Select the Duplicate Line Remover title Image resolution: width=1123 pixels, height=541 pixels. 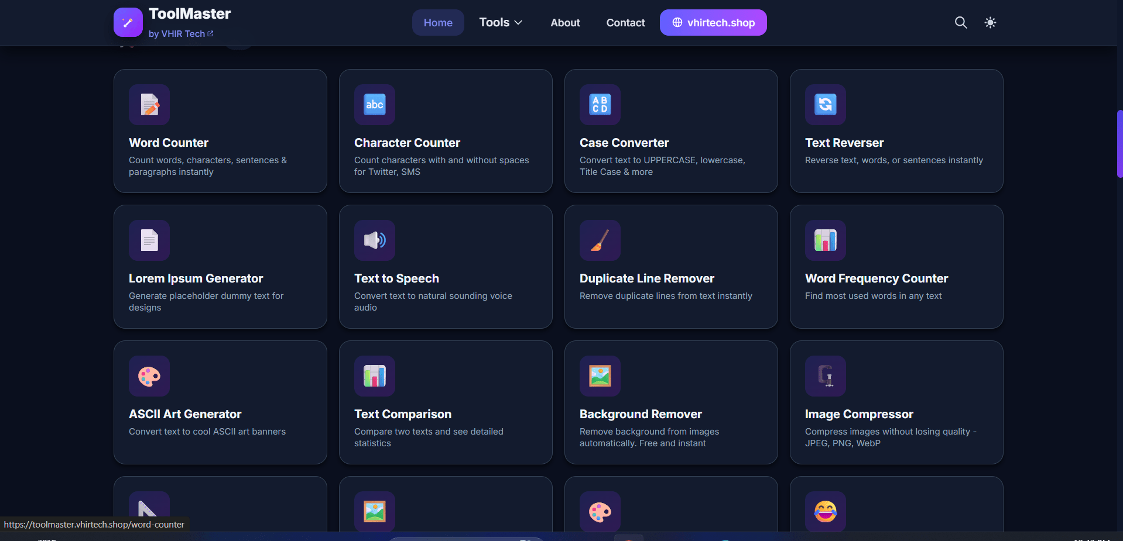click(647, 278)
